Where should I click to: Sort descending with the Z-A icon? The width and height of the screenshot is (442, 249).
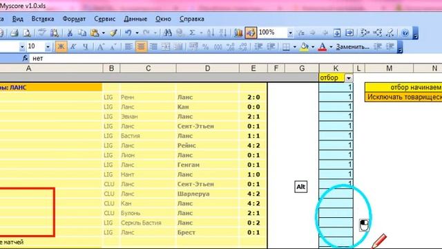pos(222,33)
